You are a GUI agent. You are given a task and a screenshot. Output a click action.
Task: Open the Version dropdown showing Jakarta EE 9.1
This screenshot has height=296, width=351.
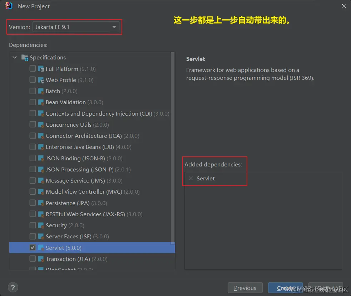(x=76, y=27)
